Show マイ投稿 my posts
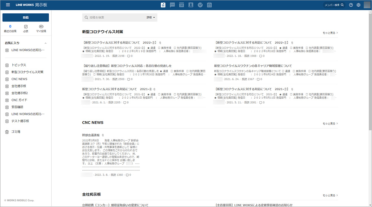This screenshot has width=372, height=207. 41,29
